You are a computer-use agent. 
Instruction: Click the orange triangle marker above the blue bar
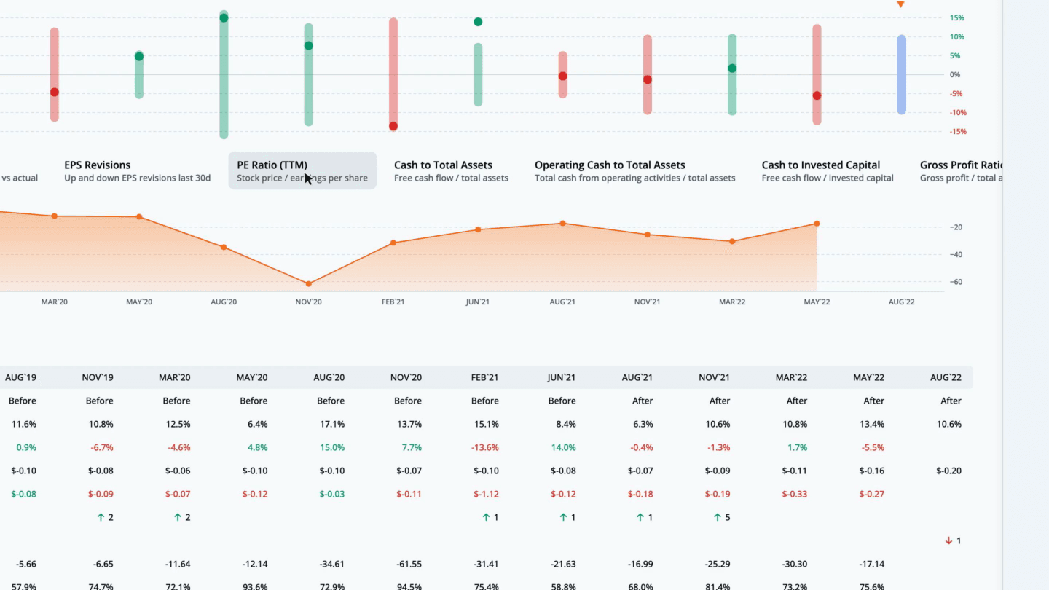pos(901,4)
